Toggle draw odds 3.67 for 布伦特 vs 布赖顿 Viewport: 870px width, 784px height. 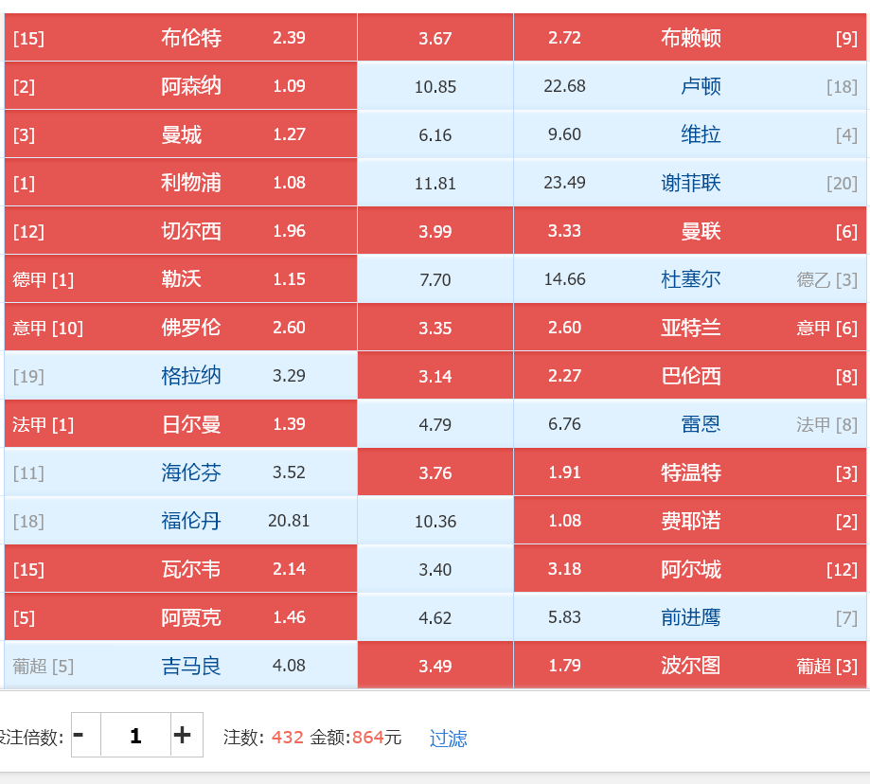point(435,37)
